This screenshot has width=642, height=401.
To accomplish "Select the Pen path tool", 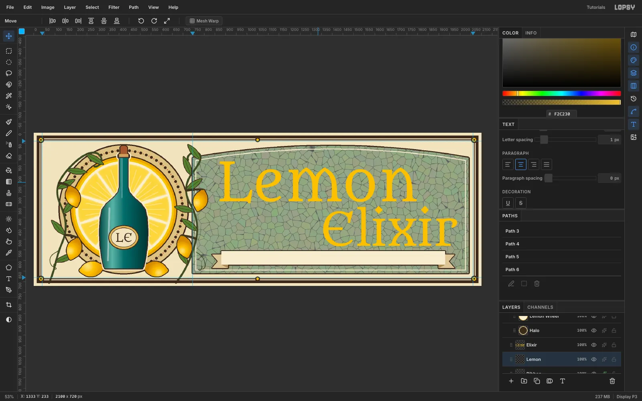I will coord(9,290).
